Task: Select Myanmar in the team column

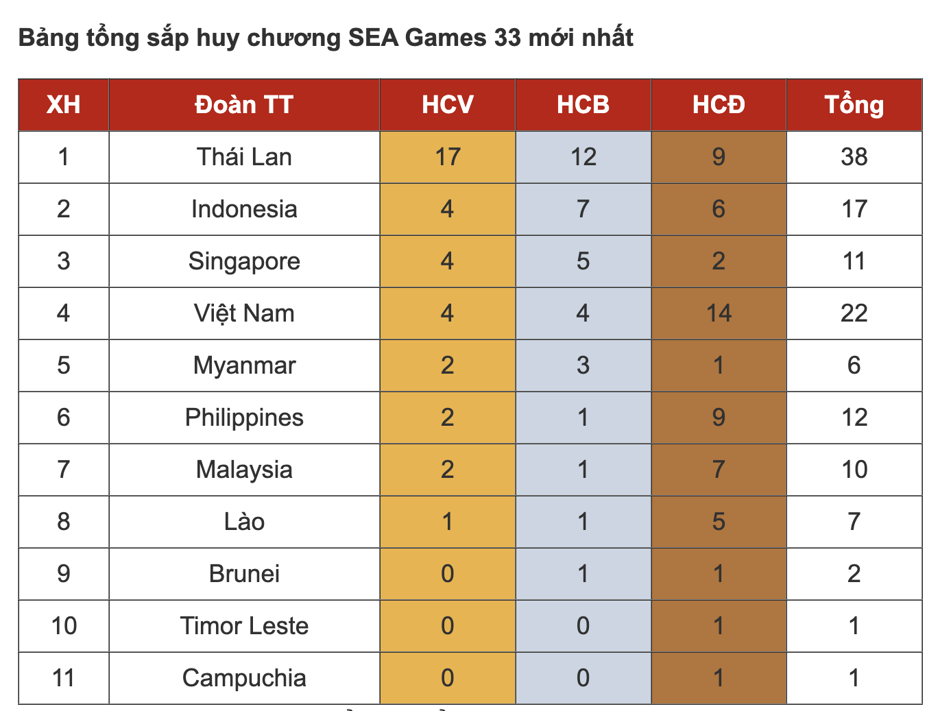Action: [244, 365]
